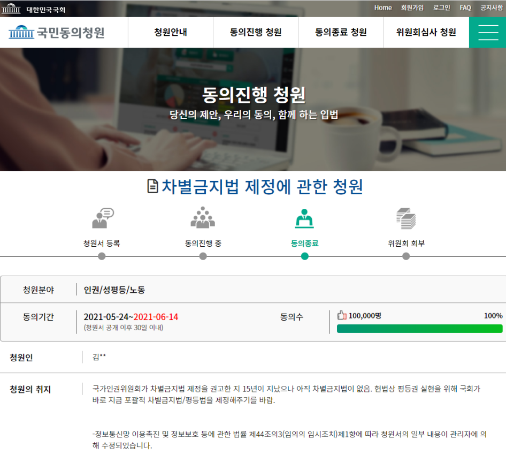
Task: Click the green 100% progress bar
Action: (419, 328)
